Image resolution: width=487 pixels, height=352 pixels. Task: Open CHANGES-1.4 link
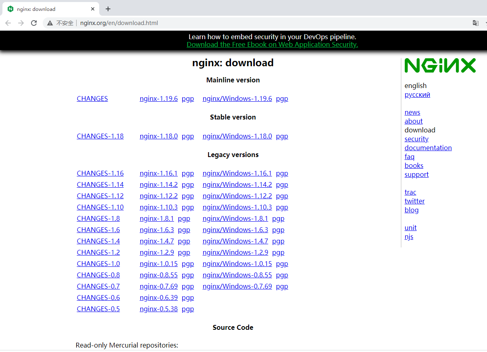pos(98,241)
